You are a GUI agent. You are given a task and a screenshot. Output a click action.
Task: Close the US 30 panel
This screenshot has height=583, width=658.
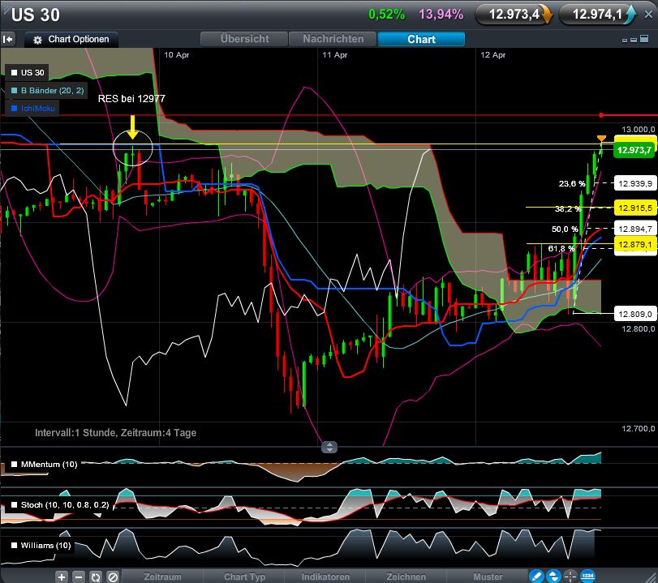pos(648,15)
